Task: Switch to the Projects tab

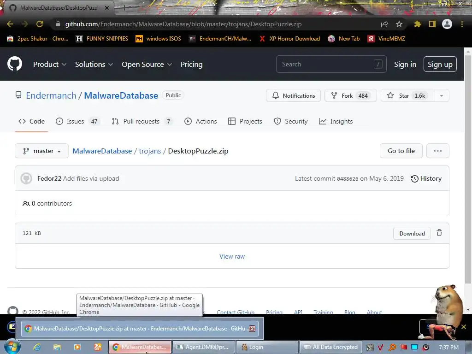Action: click(x=245, y=121)
